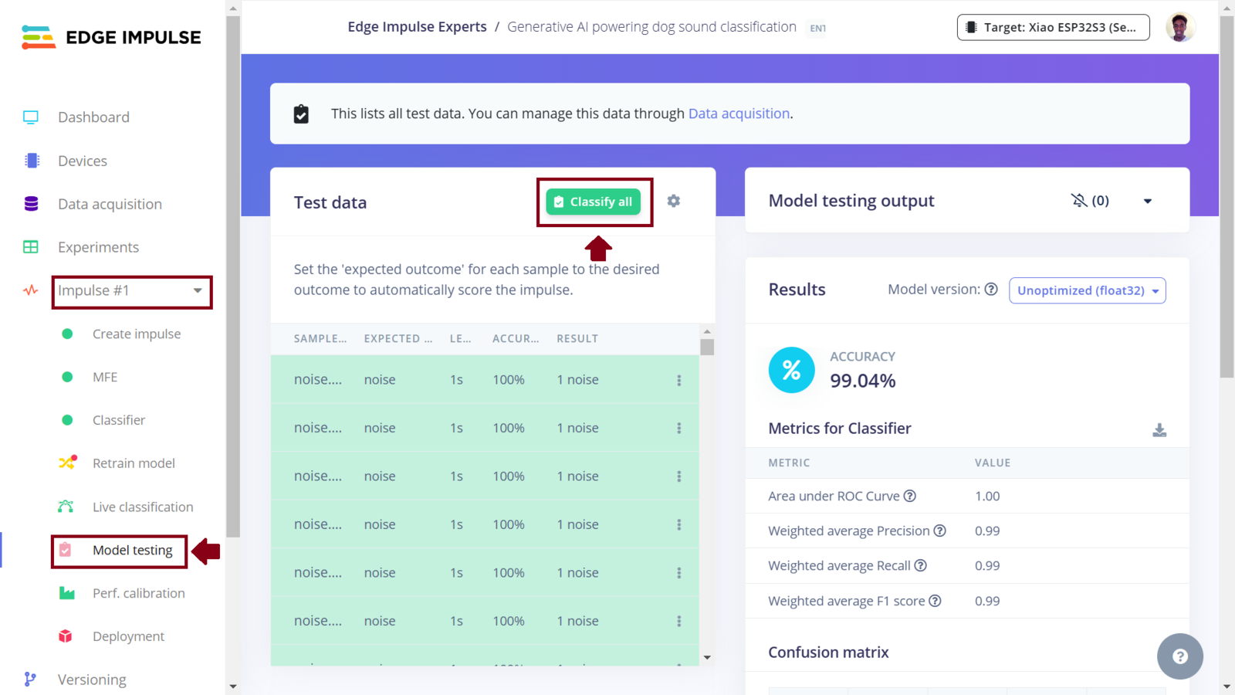
Task: Open help for Area under ROC Curve
Action: click(910, 496)
